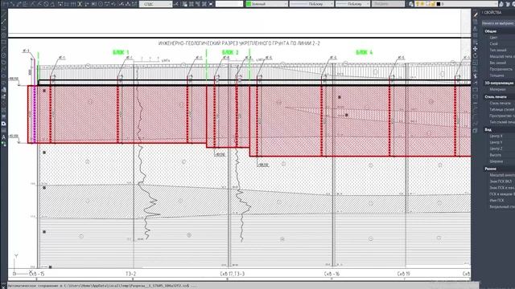Select the Rectangle tool in Draw toolbar
This screenshot has height=289, width=515.
pos(3,42)
